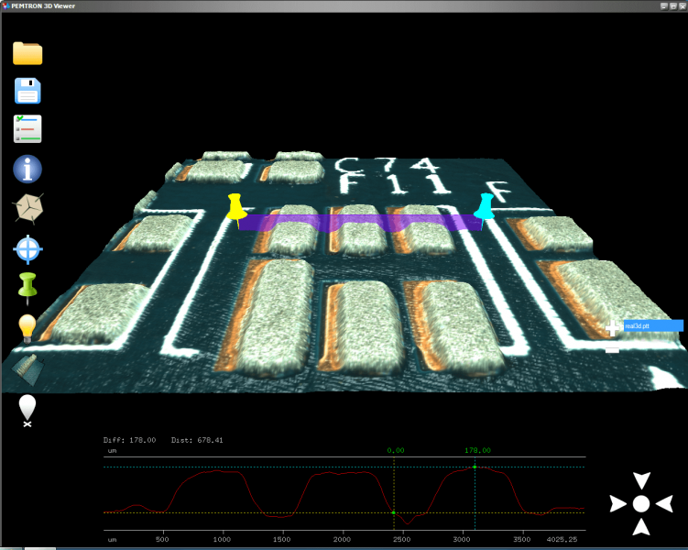The height and width of the screenshot is (550, 688).
Task: Click the up arrow of navigation pad
Action: (641, 480)
